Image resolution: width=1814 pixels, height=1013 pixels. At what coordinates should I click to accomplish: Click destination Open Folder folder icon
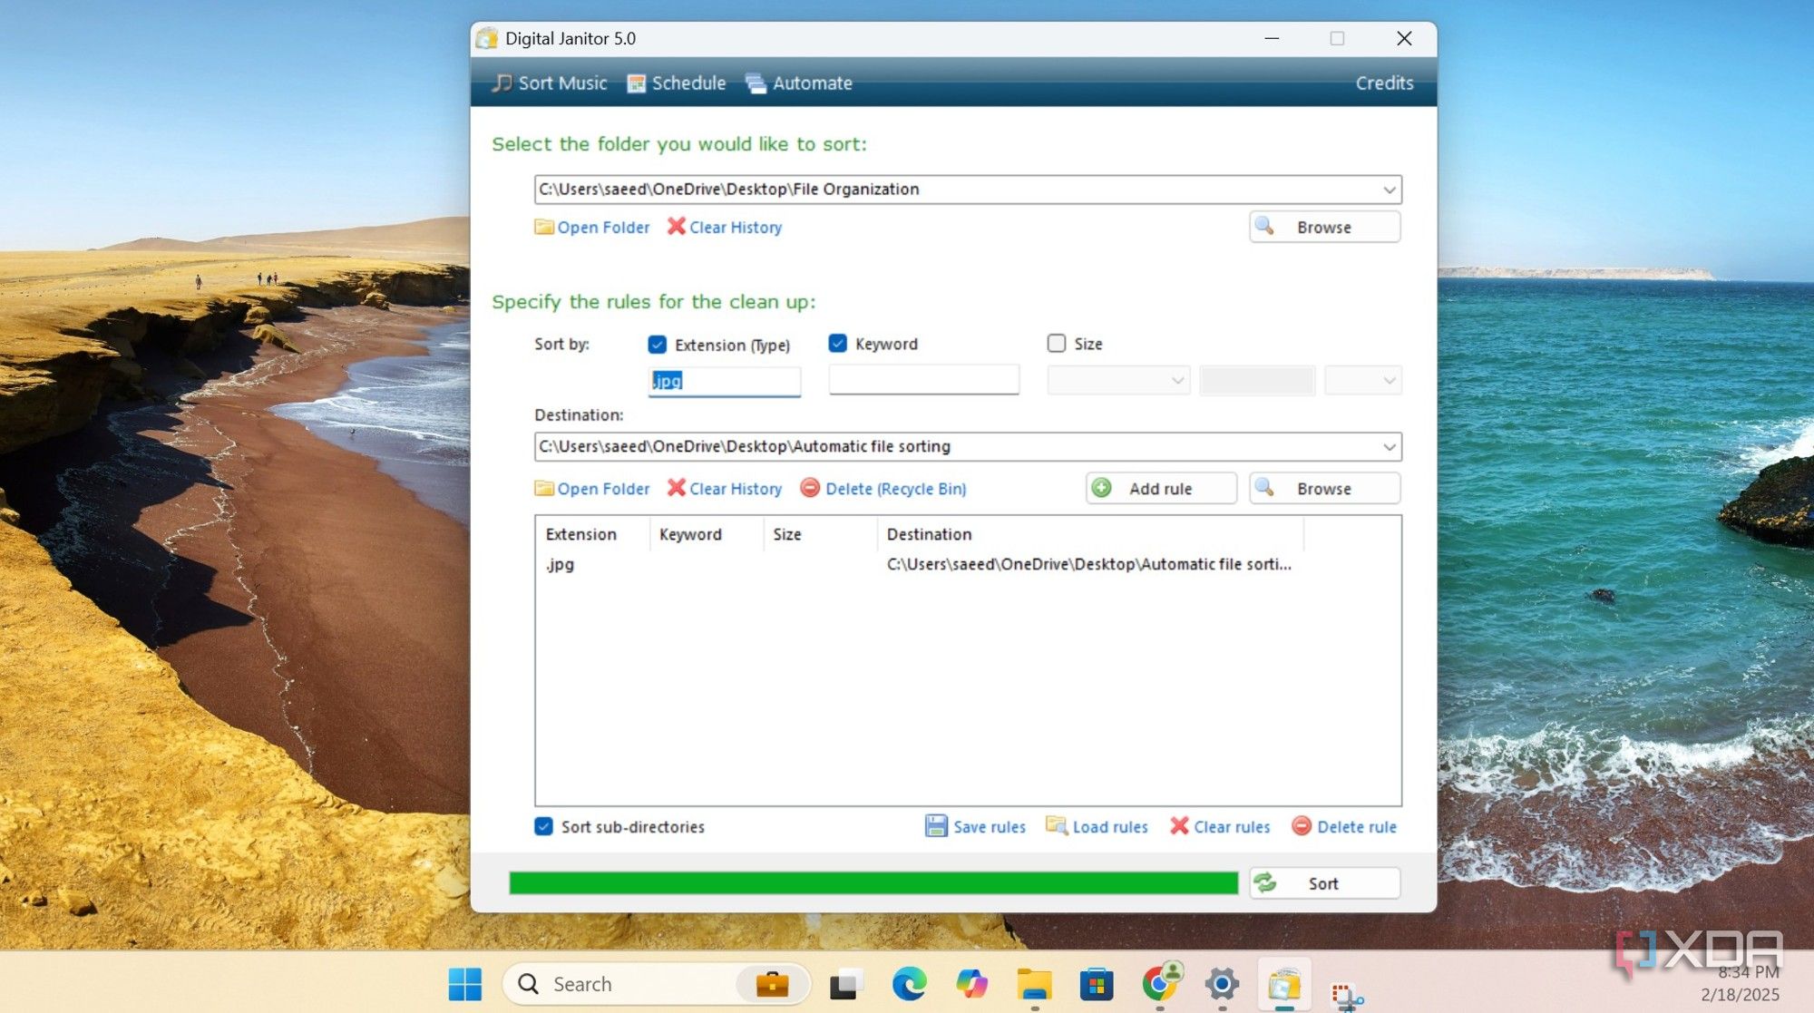pyautogui.click(x=544, y=488)
